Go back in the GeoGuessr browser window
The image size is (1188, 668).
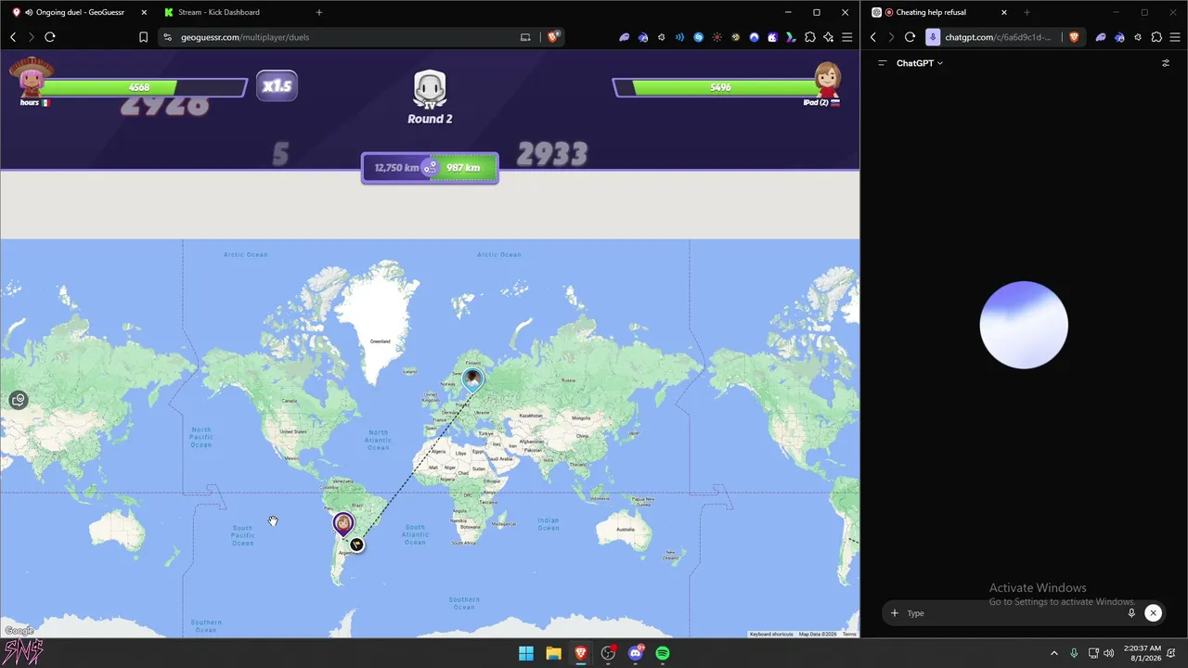[13, 37]
